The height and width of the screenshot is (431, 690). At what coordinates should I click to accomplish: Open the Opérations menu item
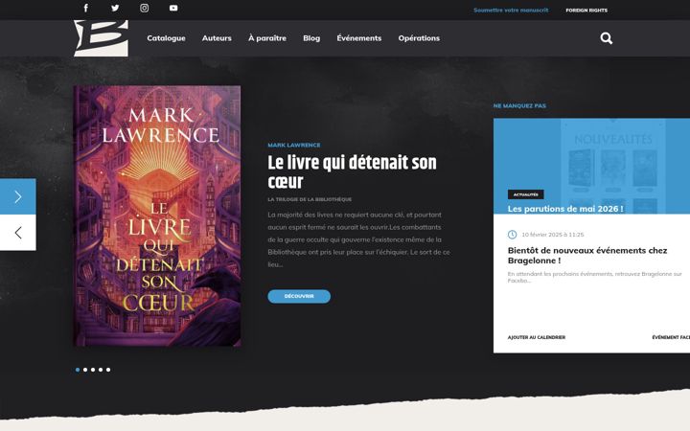[419, 38]
